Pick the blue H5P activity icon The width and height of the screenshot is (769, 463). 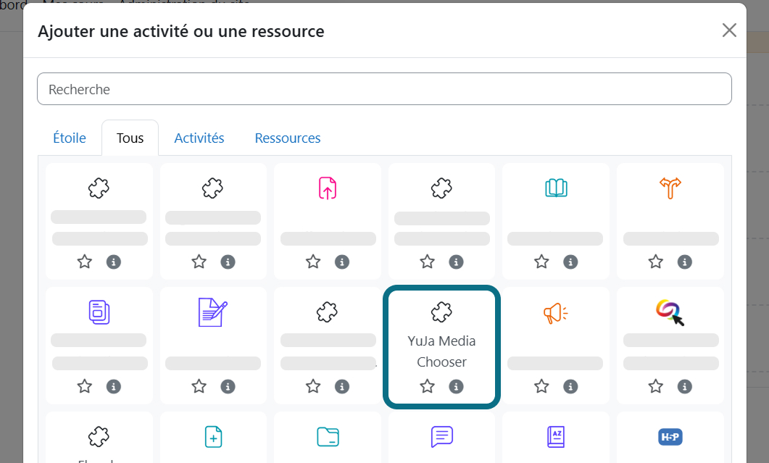pos(670,436)
